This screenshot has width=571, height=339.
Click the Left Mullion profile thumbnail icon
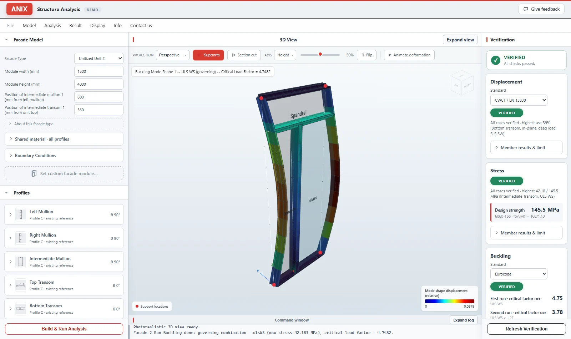tap(21, 214)
